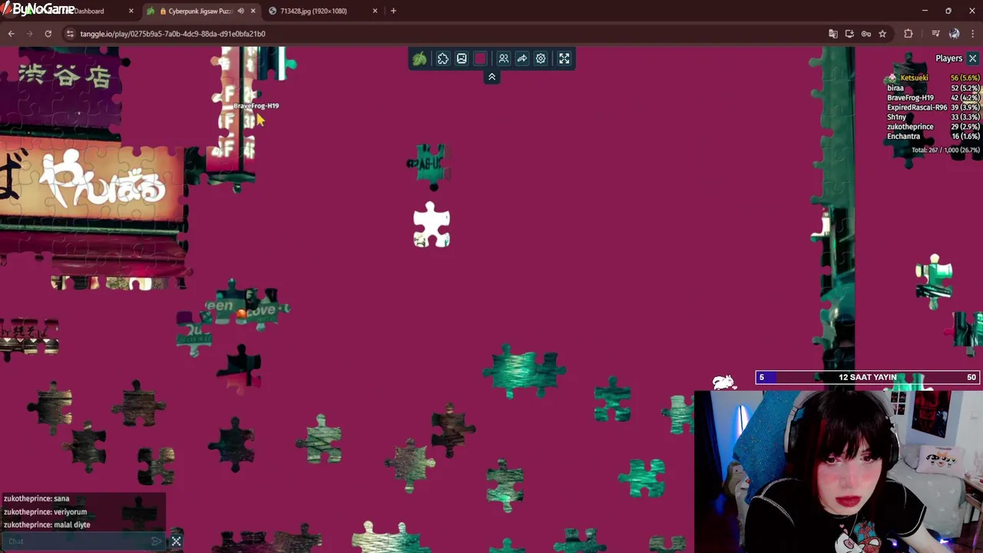Toggle the players list icon
The width and height of the screenshot is (983, 553).
[504, 59]
